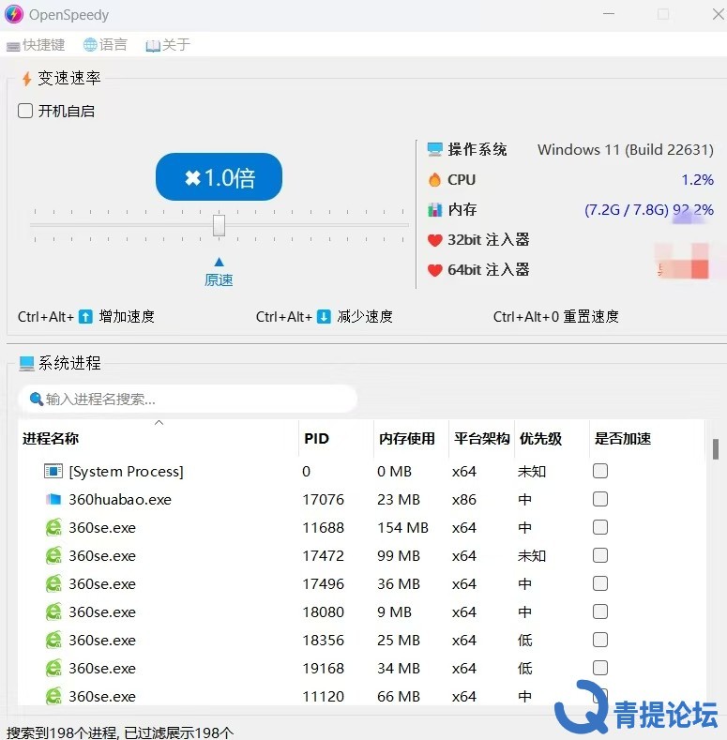Click the speed slider handle
The image size is (727, 740).
click(220, 225)
